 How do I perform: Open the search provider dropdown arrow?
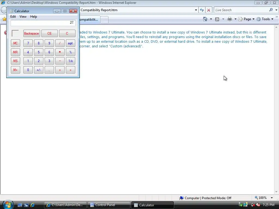(276, 10)
